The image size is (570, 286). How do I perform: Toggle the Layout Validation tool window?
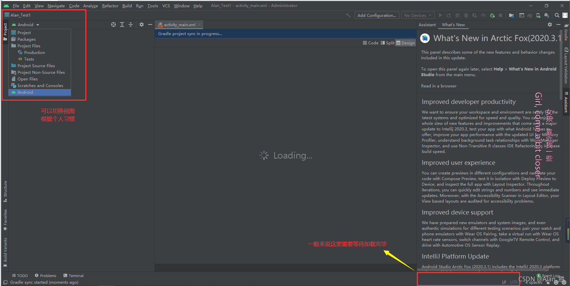coord(566,66)
